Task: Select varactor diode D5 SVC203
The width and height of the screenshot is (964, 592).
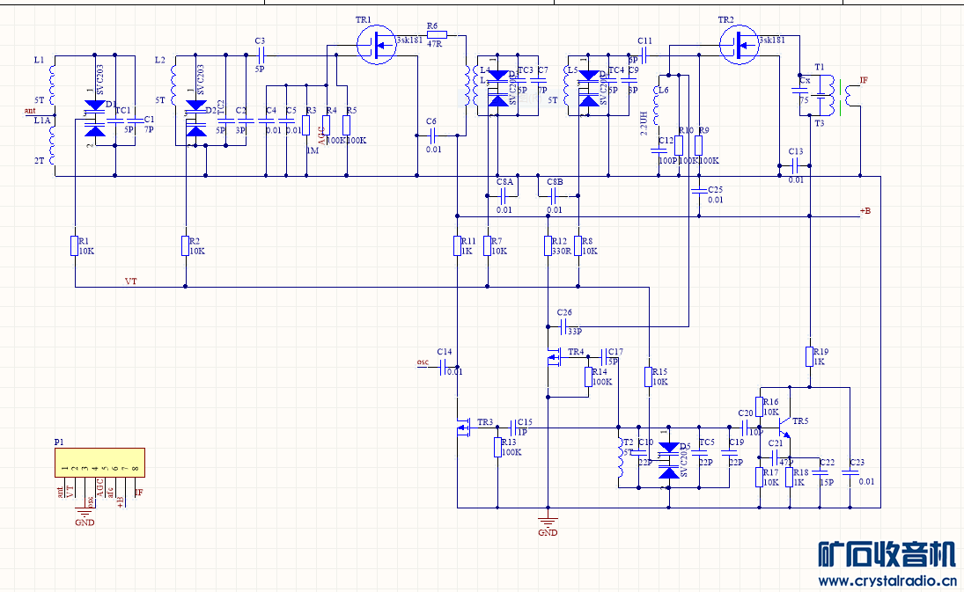Action: pos(669,461)
